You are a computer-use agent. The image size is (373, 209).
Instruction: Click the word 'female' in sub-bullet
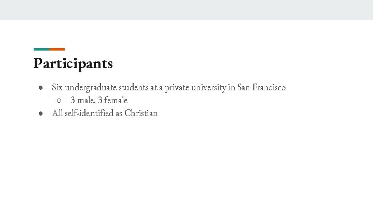[x=116, y=100]
